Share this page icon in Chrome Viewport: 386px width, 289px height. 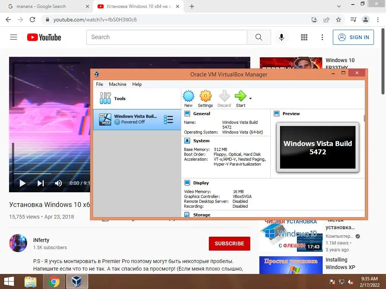(x=326, y=20)
